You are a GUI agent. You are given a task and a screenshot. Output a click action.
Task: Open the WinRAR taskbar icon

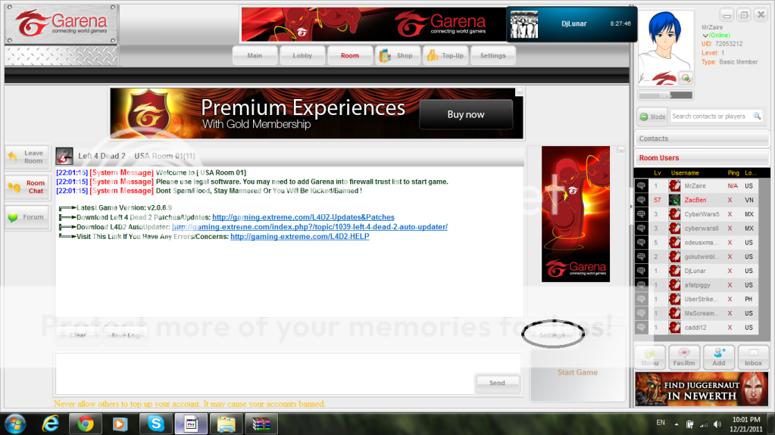[x=261, y=424]
